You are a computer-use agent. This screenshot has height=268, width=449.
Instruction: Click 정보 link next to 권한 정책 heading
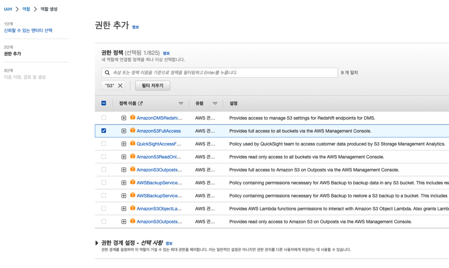click(166, 53)
